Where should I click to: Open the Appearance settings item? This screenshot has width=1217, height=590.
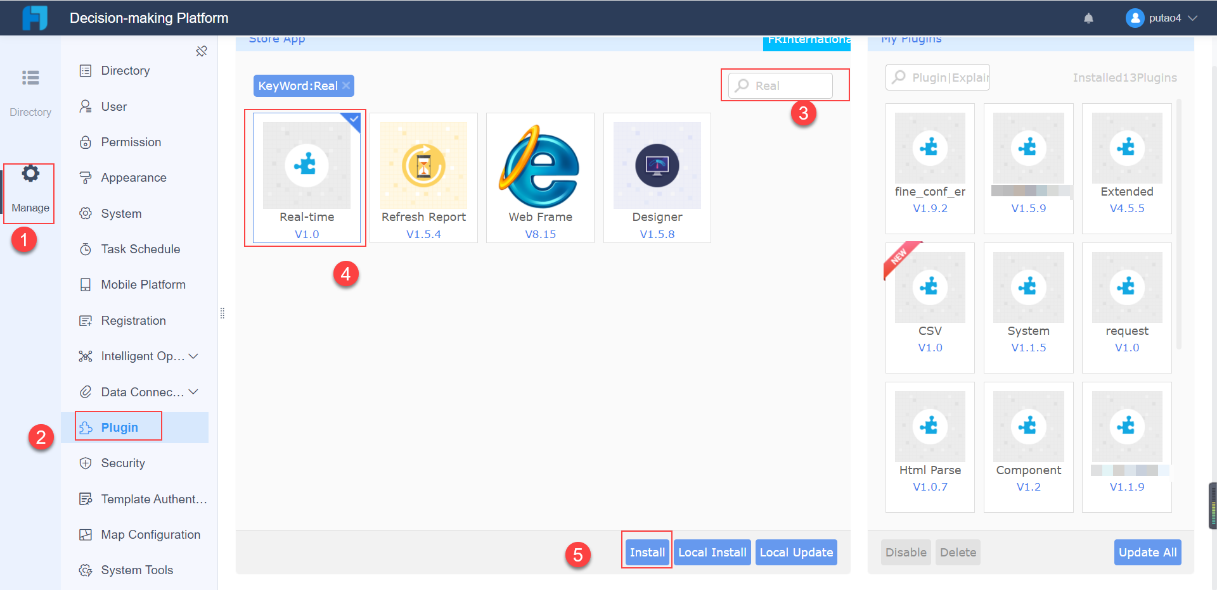(x=134, y=178)
